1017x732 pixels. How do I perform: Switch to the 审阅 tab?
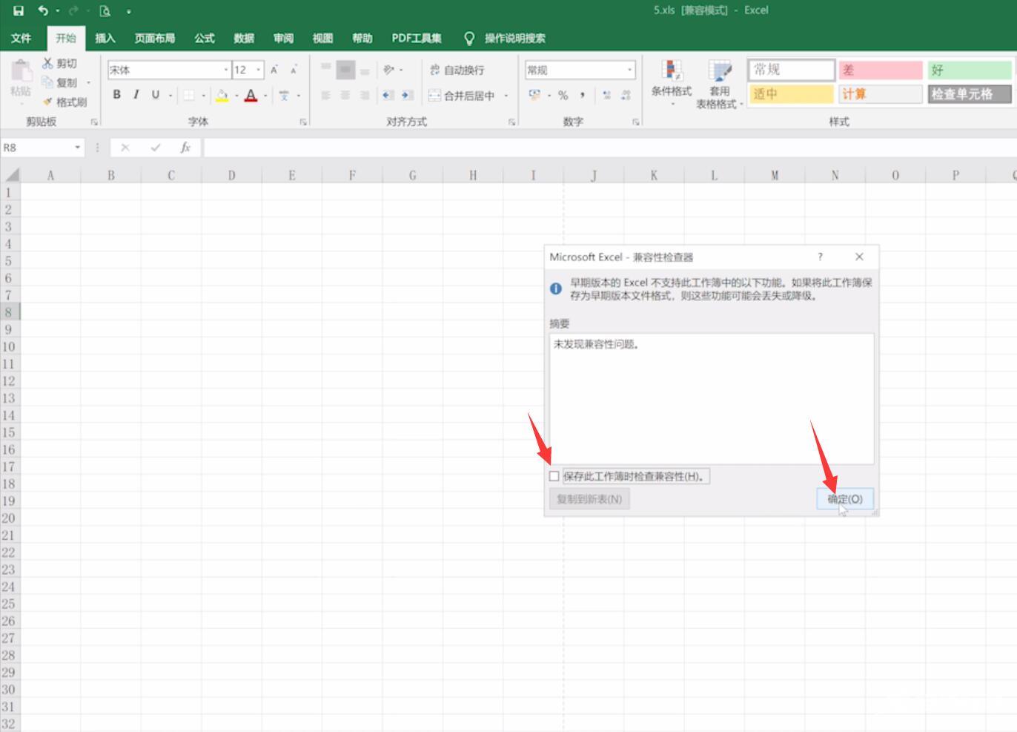(x=283, y=38)
